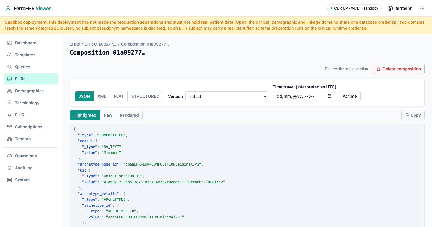Switch format to STRUCTURED
Screen dimensions: 432x227
pyautogui.click(x=145, y=96)
